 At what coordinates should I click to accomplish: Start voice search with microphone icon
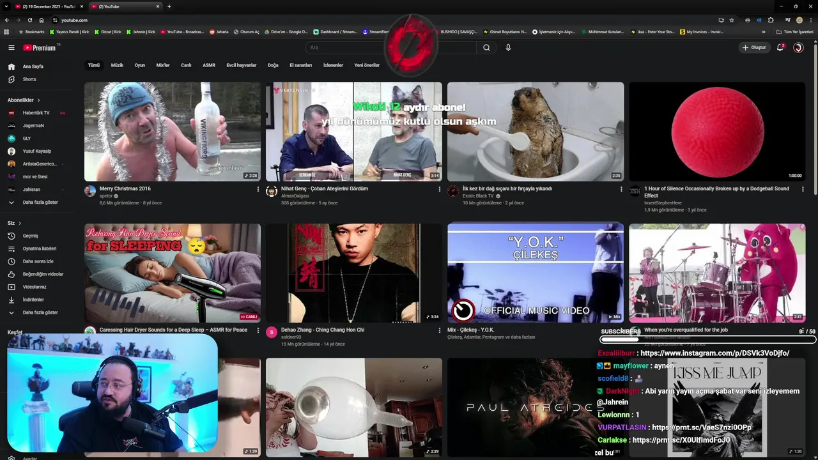tap(508, 47)
